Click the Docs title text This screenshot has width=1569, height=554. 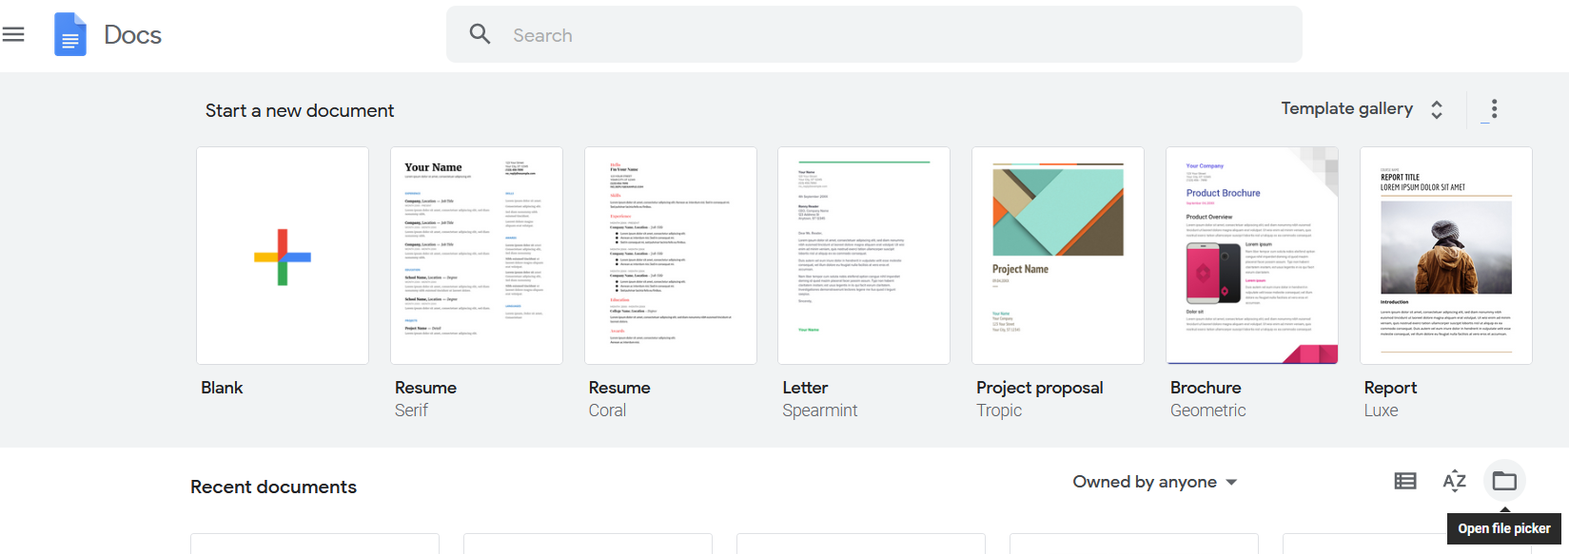click(132, 35)
